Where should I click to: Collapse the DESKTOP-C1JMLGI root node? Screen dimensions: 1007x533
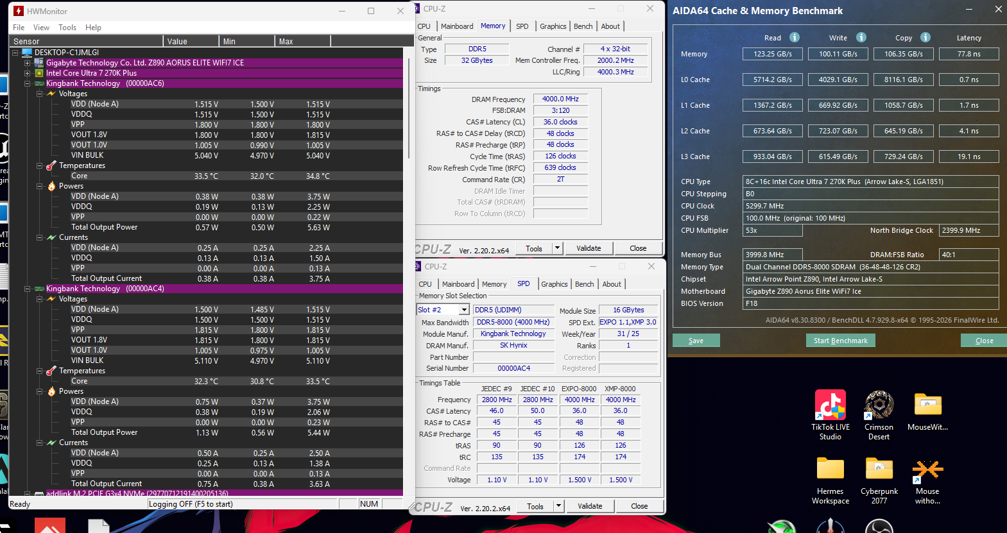(15, 53)
